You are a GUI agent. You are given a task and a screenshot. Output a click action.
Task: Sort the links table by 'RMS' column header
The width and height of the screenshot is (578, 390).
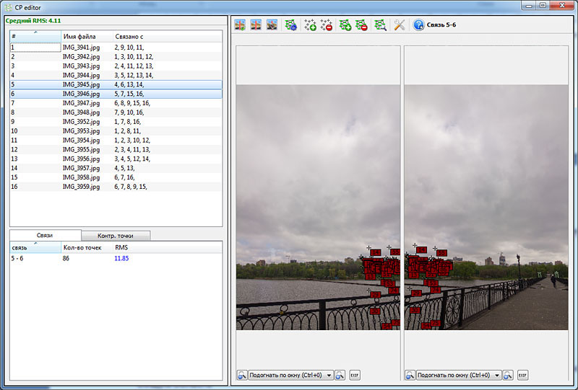click(x=168, y=247)
